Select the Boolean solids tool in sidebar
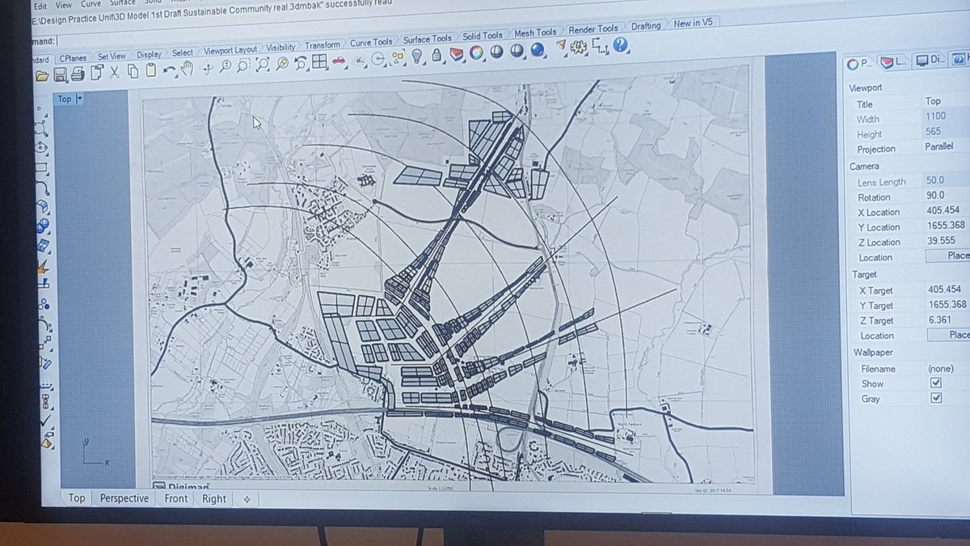 (x=44, y=226)
